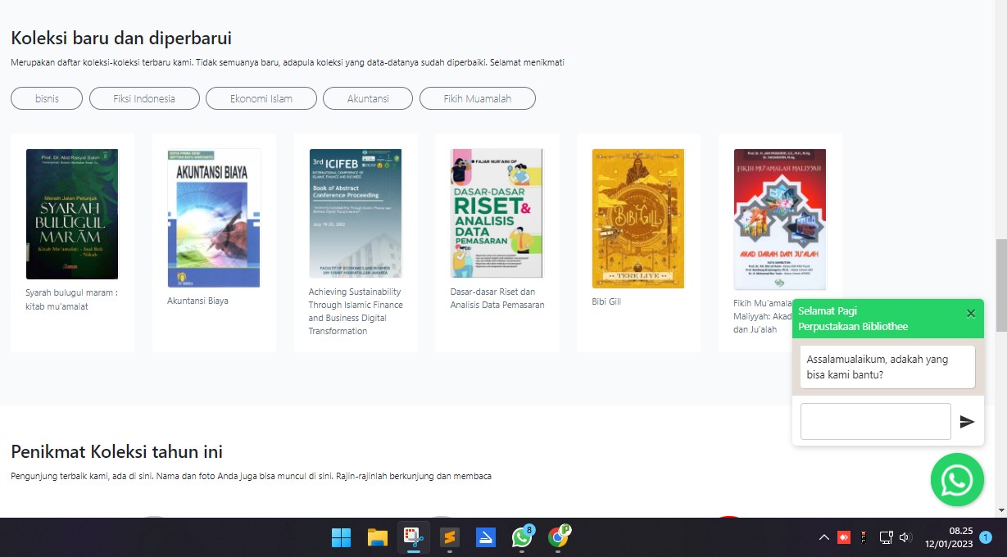Select the bisnis category filter

click(47, 98)
